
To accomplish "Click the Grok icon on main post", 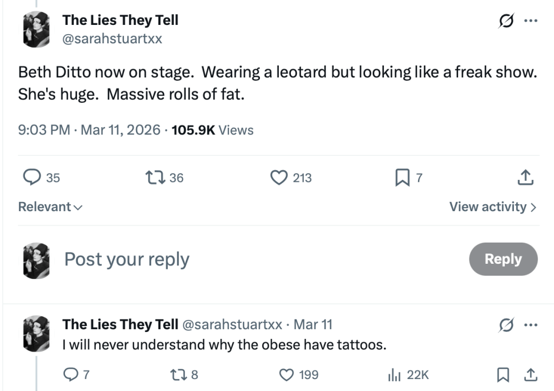I will [506, 21].
